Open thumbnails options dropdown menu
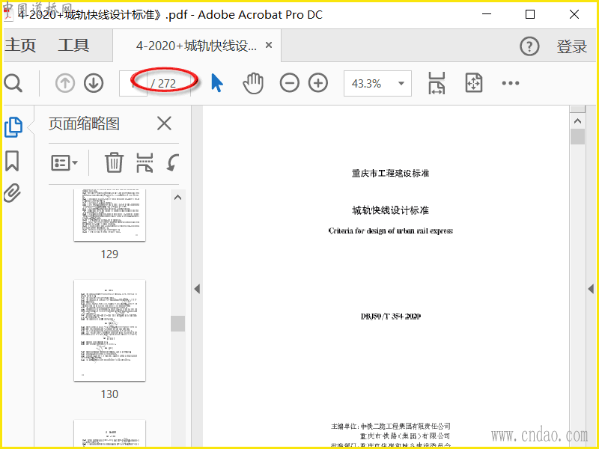The width and height of the screenshot is (599, 449). [64, 163]
